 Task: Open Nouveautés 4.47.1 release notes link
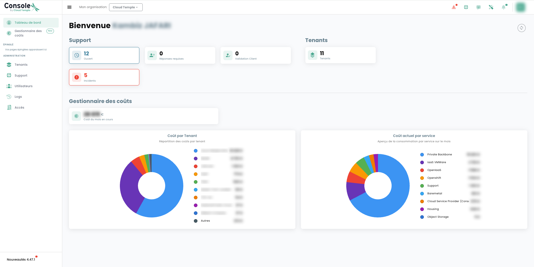click(x=21, y=259)
